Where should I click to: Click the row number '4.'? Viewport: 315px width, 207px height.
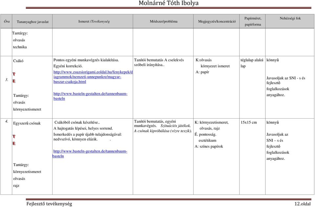7,121
